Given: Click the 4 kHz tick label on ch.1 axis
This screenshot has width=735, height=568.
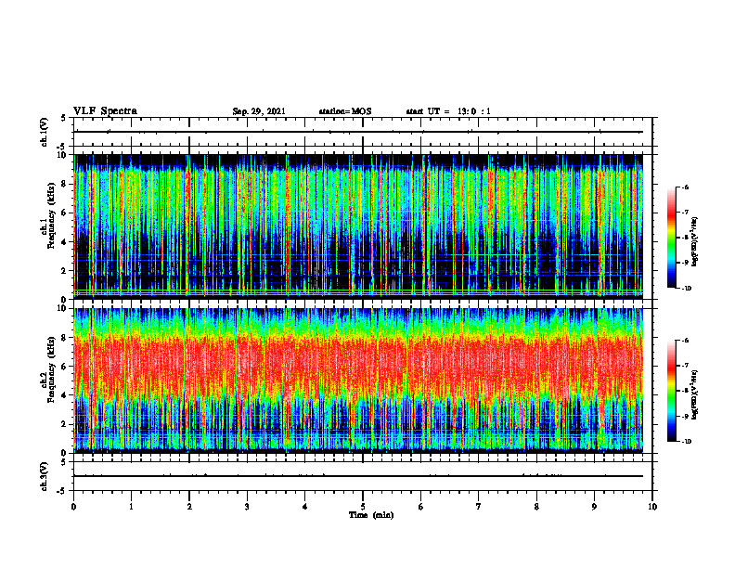Looking at the screenshot, I should click(x=65, y=242).
